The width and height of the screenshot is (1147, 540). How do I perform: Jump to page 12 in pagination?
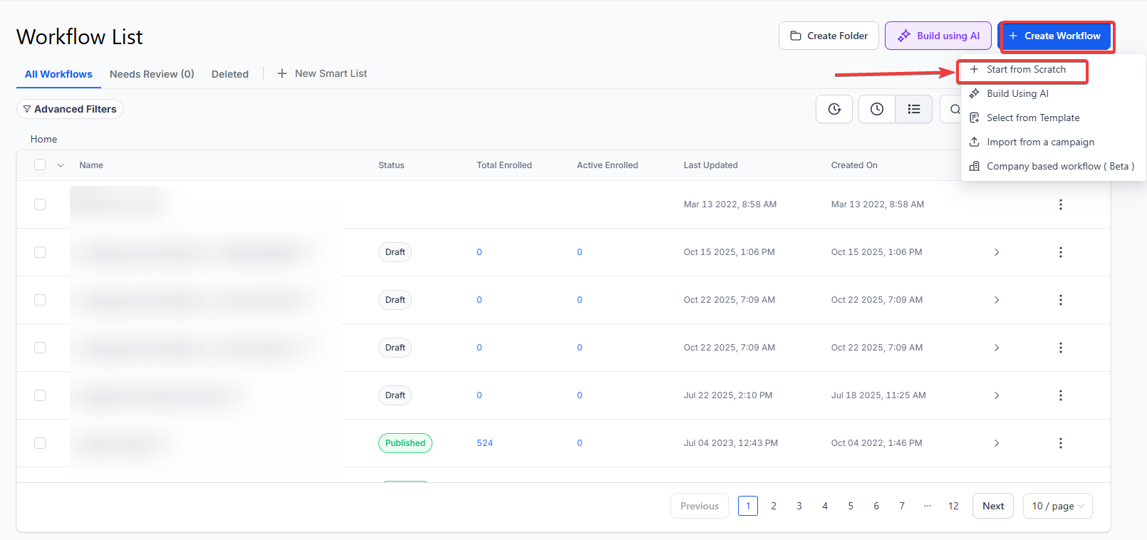tap(953, 506)
